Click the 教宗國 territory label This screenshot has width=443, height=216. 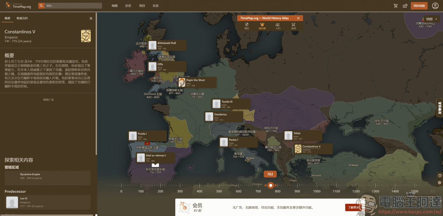tap(238, 155)
